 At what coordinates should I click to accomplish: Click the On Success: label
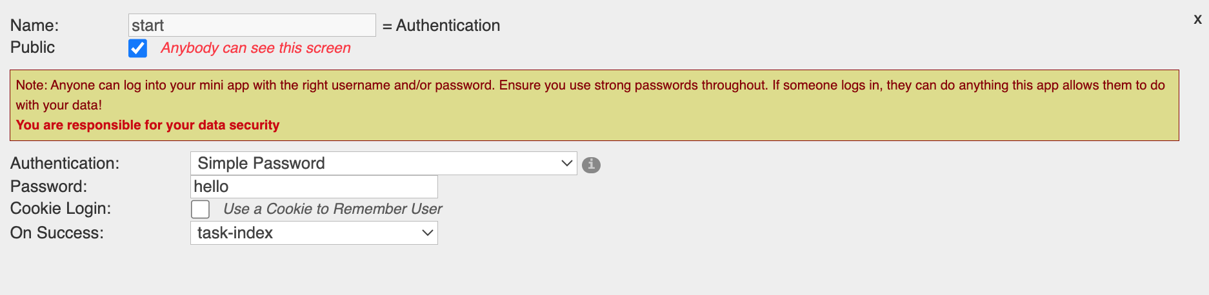pyautogui.click(x=57, y=233)
